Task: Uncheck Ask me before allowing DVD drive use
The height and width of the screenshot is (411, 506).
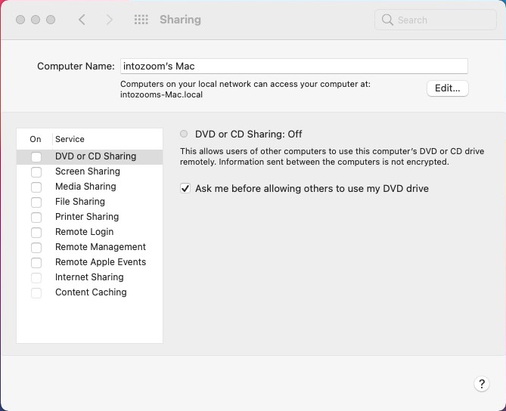Action: (x=185, y=188)
